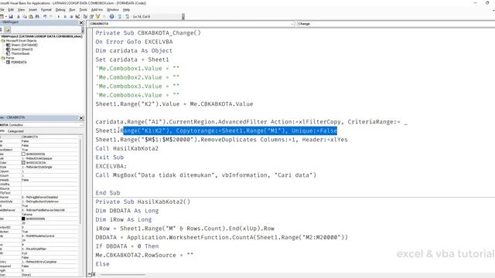The height and width of the screenshot is (278, 495).
Task: Switch to the Categorized properties tab
Action: [x=15, y=131]
